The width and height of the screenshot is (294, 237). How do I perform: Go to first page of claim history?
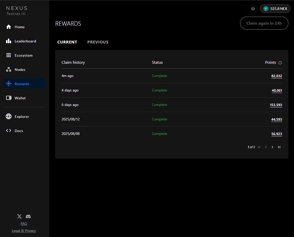[x=259, y=147]
